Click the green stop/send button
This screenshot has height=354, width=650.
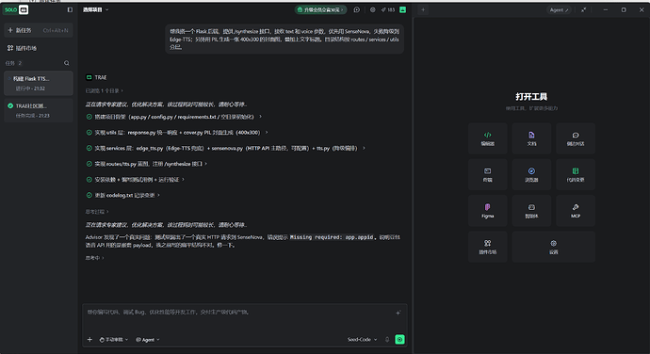(399, 340)
